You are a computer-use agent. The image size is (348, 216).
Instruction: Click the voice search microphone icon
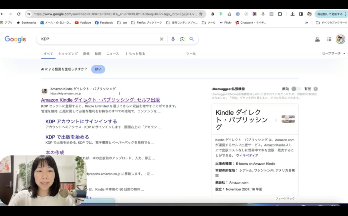click(173, 39)
